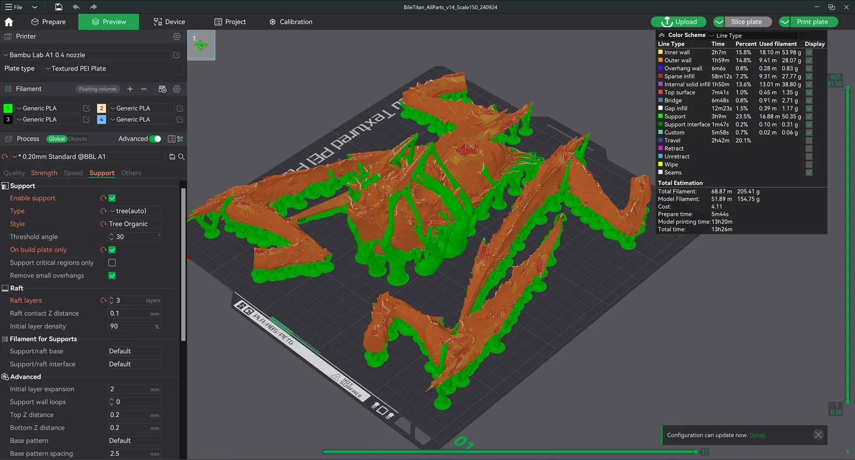Click the Home icon

pyautogui.click(x=9, y=22)
